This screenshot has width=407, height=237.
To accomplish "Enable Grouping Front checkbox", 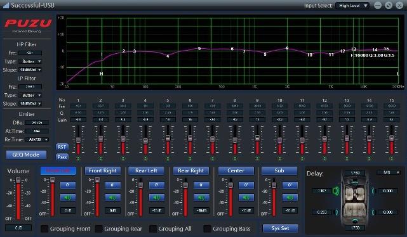I will click(44, 229).
